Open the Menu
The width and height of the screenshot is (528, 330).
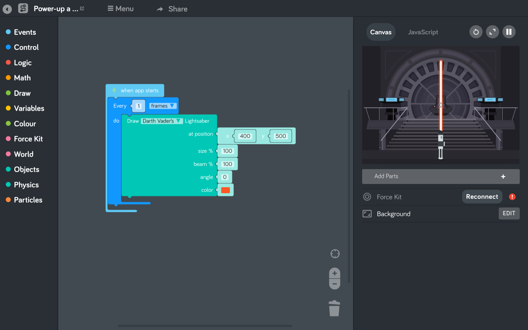coord(120,9)
